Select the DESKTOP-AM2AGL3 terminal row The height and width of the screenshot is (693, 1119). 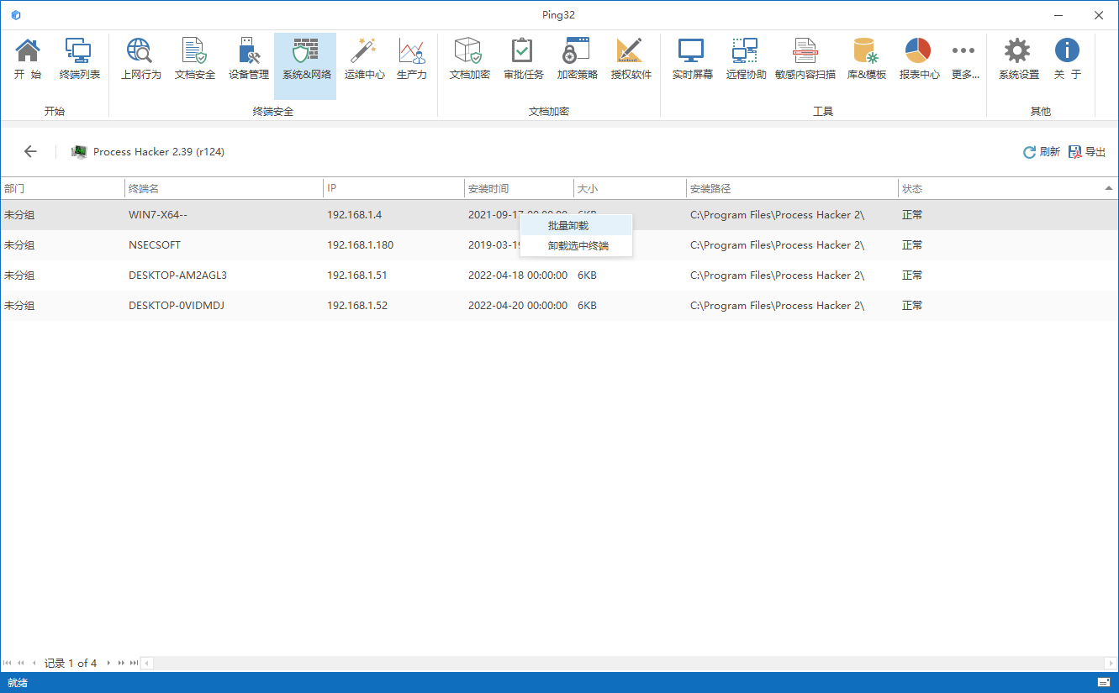click(x=177, y=276)
